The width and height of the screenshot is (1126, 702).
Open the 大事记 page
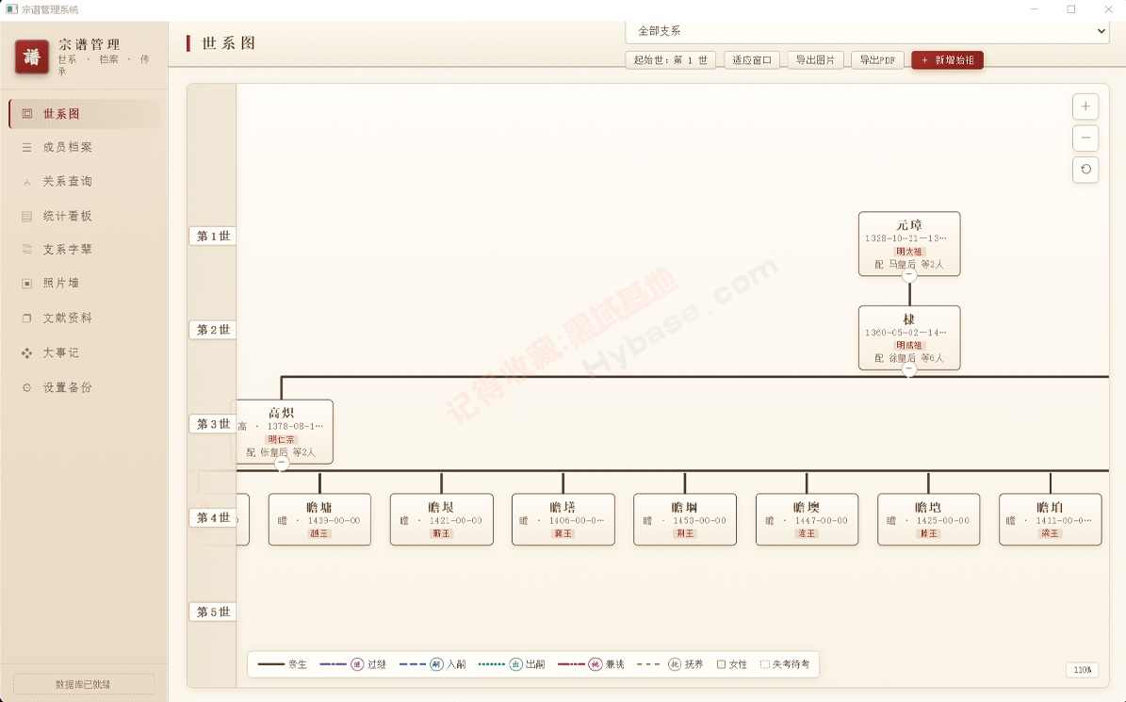click(x=85, y=353)
